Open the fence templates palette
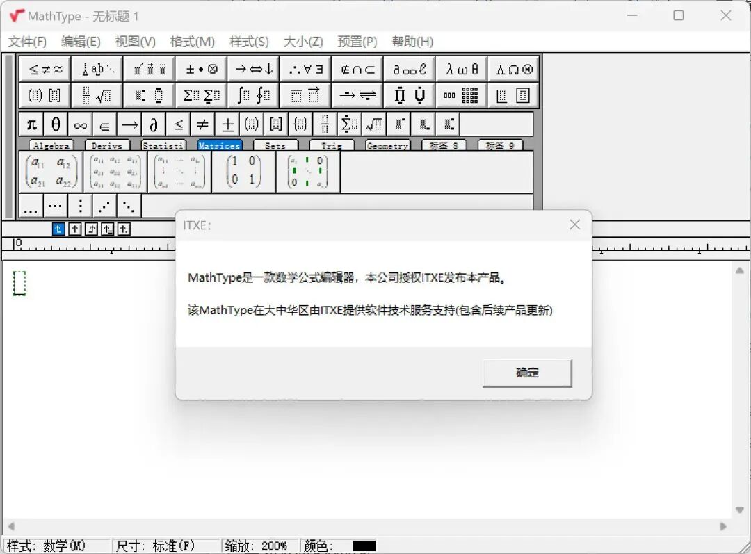 tap(45, 95)
